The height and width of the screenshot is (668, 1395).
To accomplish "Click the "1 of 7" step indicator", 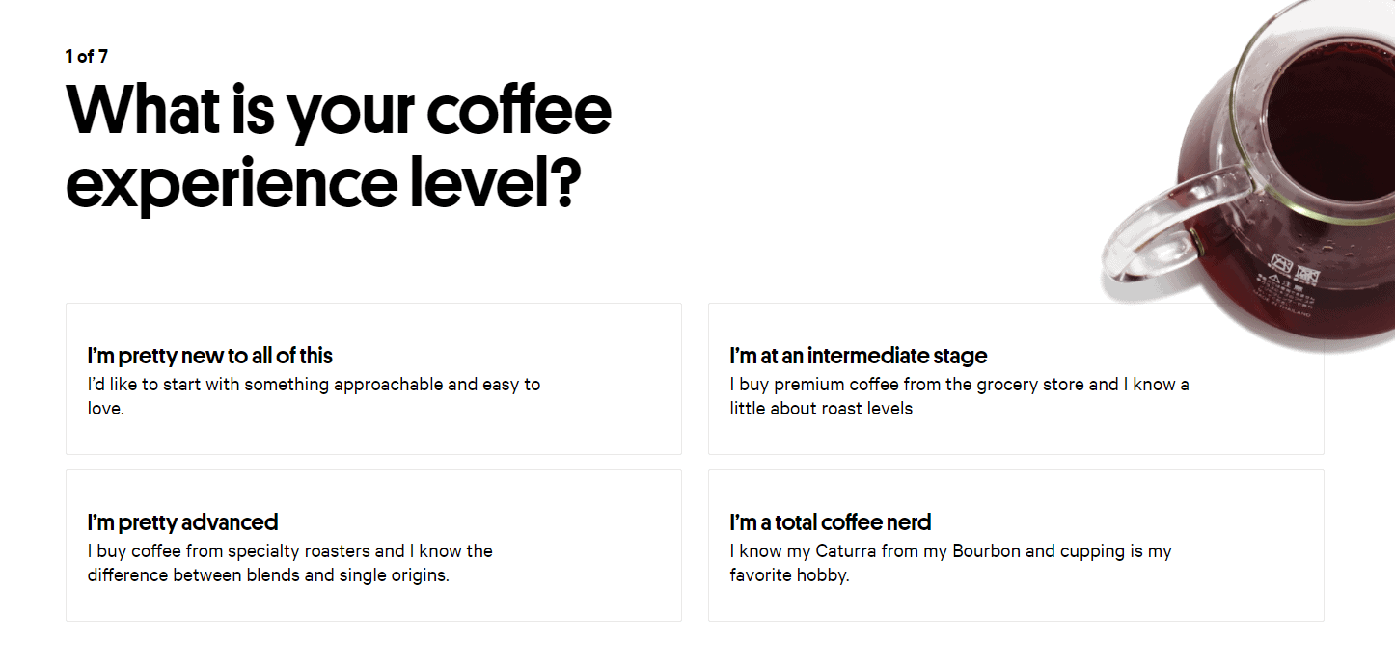I will 87,57.
